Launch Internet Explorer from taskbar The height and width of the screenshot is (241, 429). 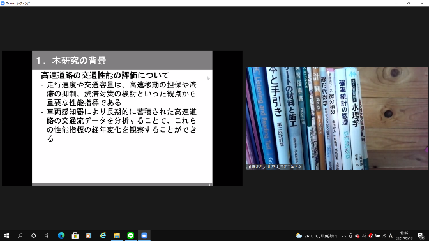pyautogui.click(x=103, y=235)
